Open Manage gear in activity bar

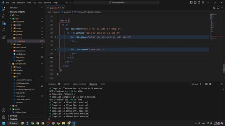click(x=4, y=117)
